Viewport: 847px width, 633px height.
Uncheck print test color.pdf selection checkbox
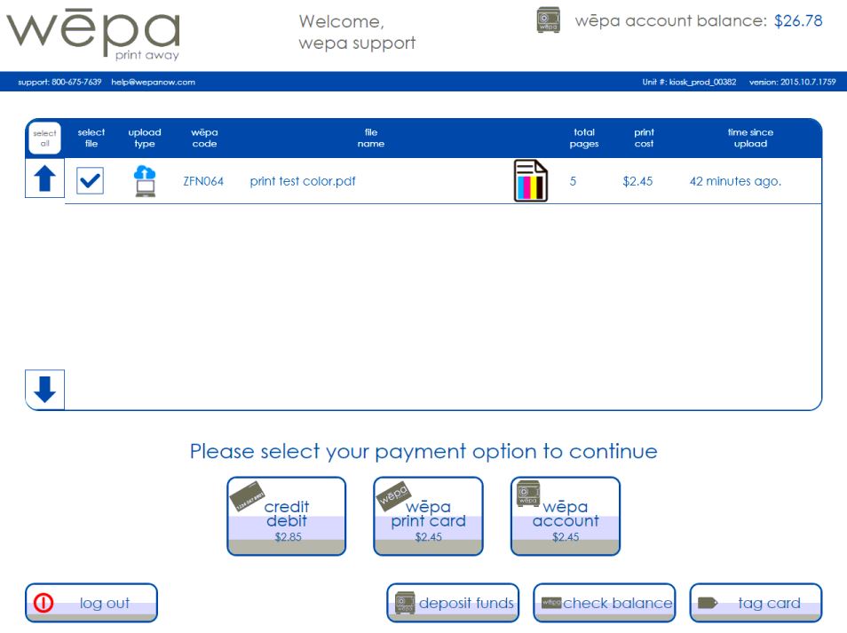(x=90, y=179)
